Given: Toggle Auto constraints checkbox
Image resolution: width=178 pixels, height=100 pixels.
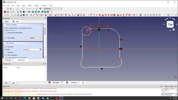Looking at the screenshot, I should (x=6, y=55).
